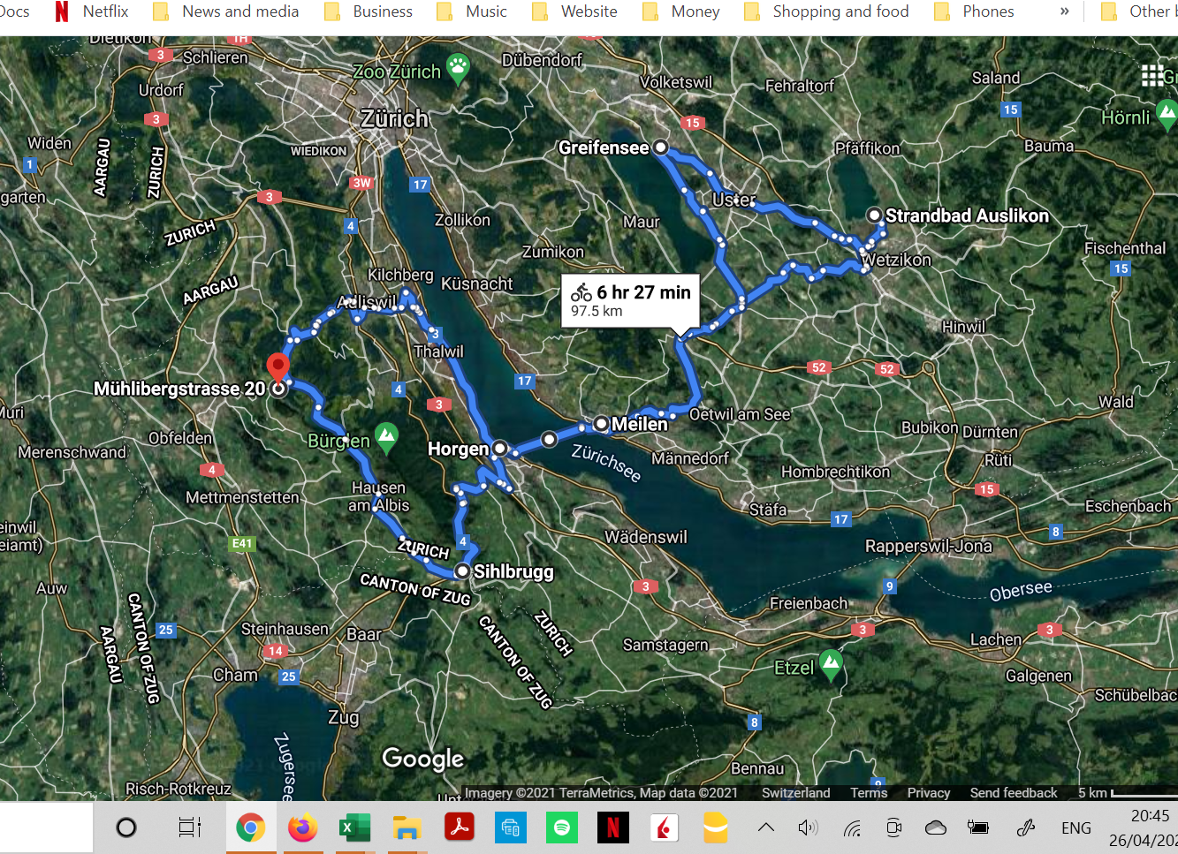Screen dimensions: 1178x854
Task: Open the Website bookmarks folder
Action: pos(574,11)
